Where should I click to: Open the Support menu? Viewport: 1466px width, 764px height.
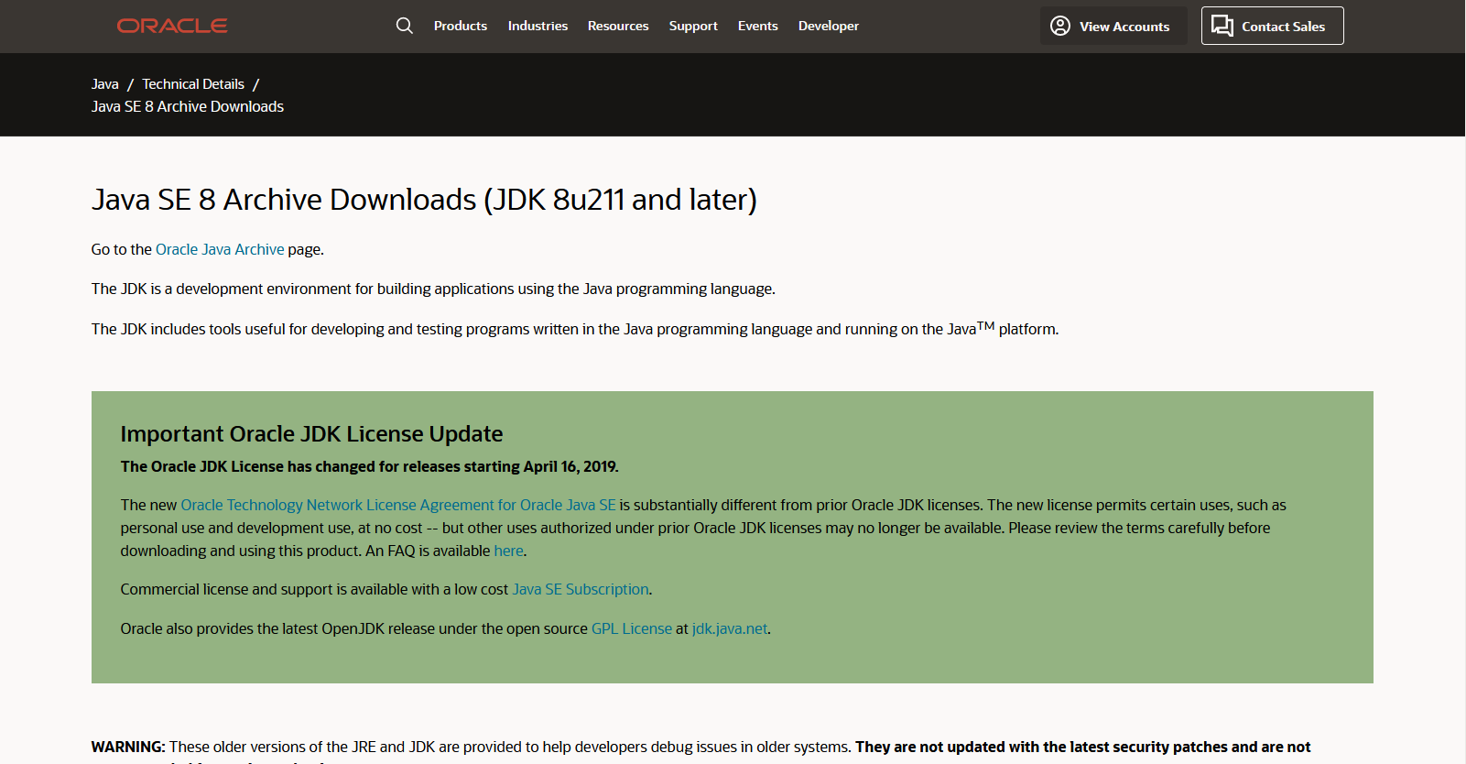(693, 26)
